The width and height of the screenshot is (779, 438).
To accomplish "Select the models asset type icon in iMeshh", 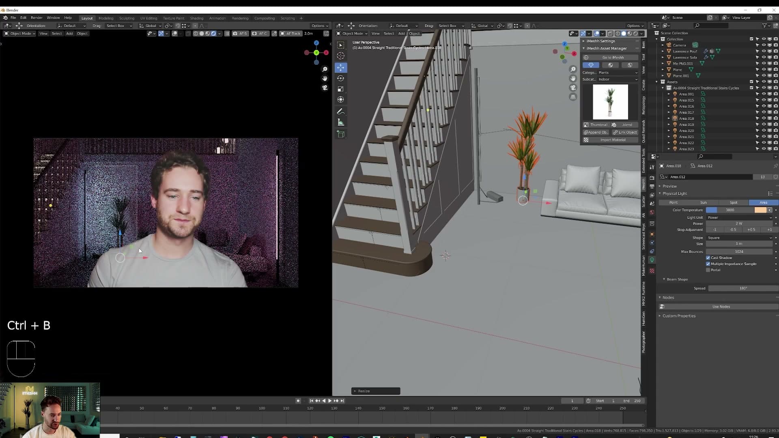I will click(591, 65).
